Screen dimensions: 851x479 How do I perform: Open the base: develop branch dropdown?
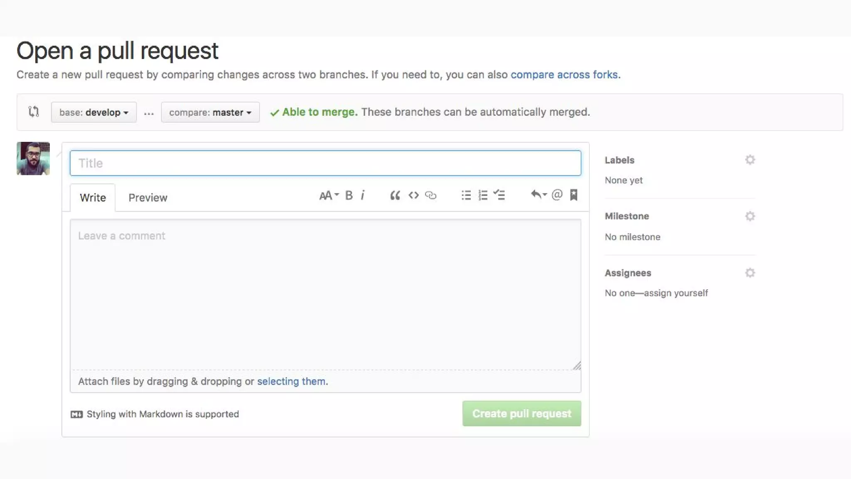pos(93,112)
